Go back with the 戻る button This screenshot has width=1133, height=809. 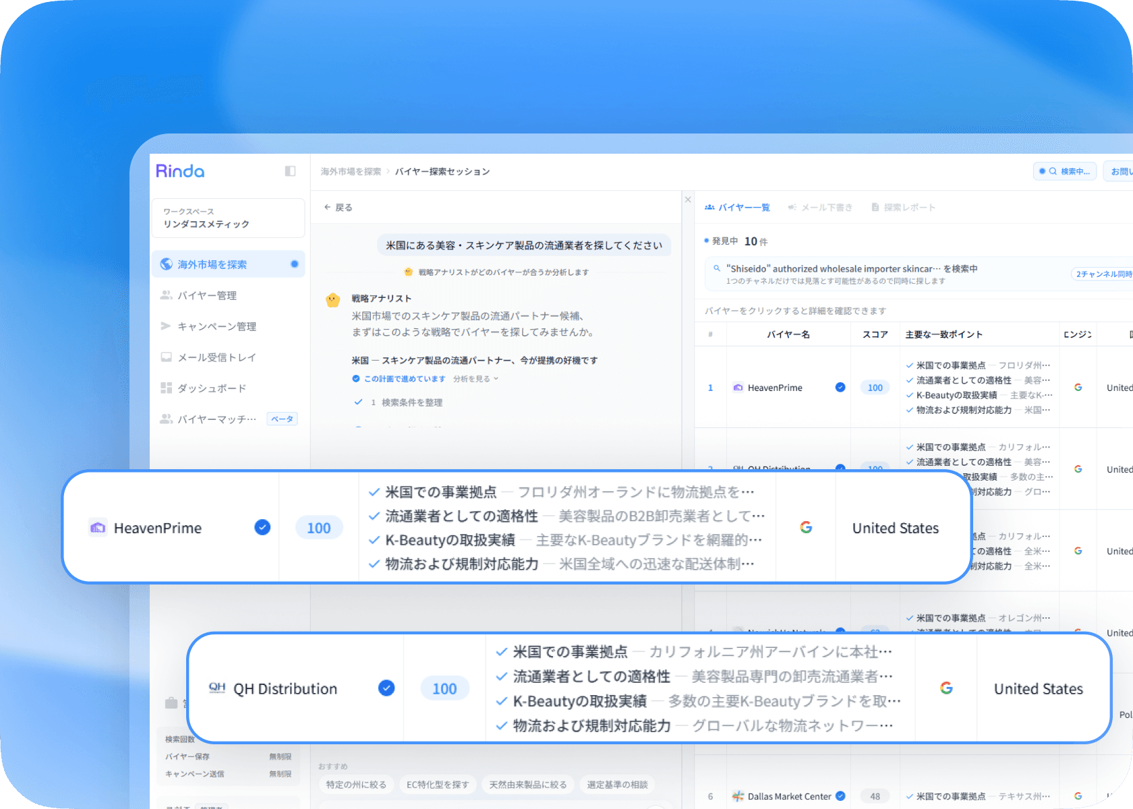(338, 208)
